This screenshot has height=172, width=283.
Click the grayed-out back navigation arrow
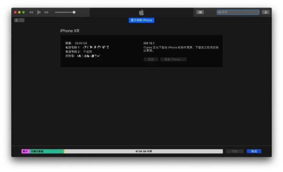click(x=16, y=20)
